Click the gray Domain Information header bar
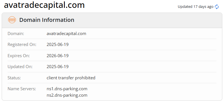 [112, 20]
